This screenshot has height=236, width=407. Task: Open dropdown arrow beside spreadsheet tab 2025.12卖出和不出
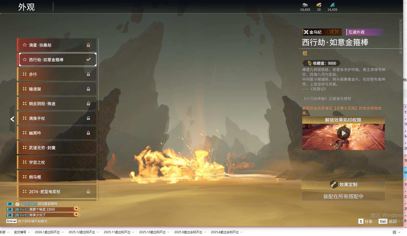coord(98,232)
